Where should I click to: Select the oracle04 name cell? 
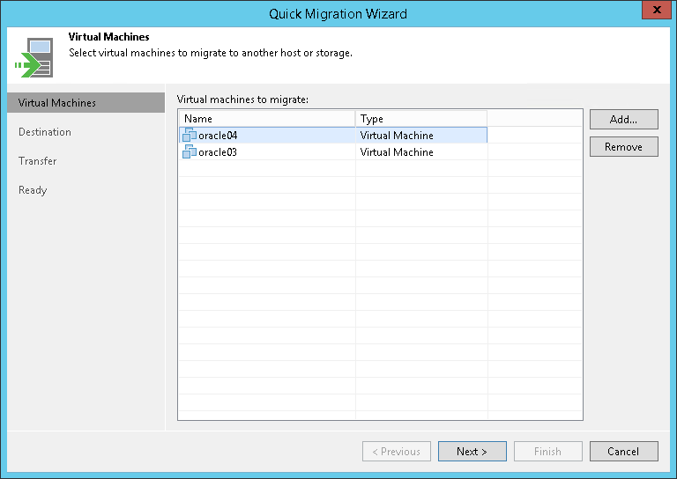click(x=267, y=135)
